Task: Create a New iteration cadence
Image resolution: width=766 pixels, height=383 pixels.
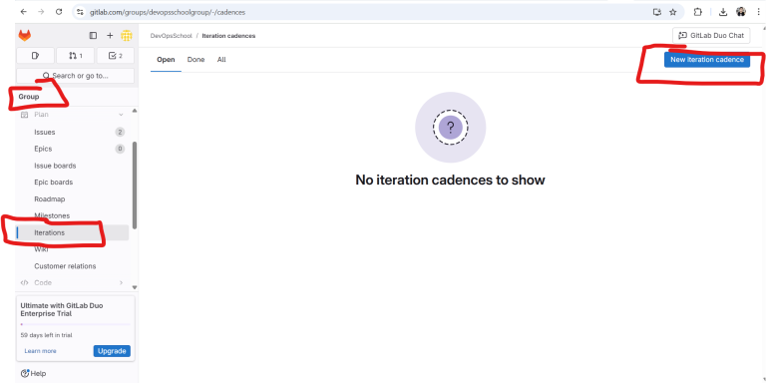Action: (707, 60)
